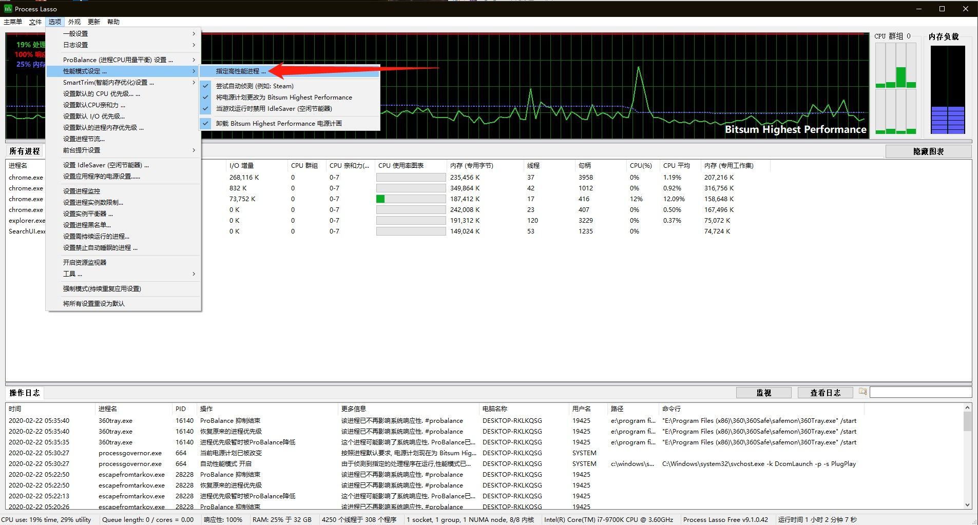Expand SmartTrim(智能内存优化)设置 submenu
This screenshot has height=525, width=978.
pyautogui.click(x=123, y=83)
